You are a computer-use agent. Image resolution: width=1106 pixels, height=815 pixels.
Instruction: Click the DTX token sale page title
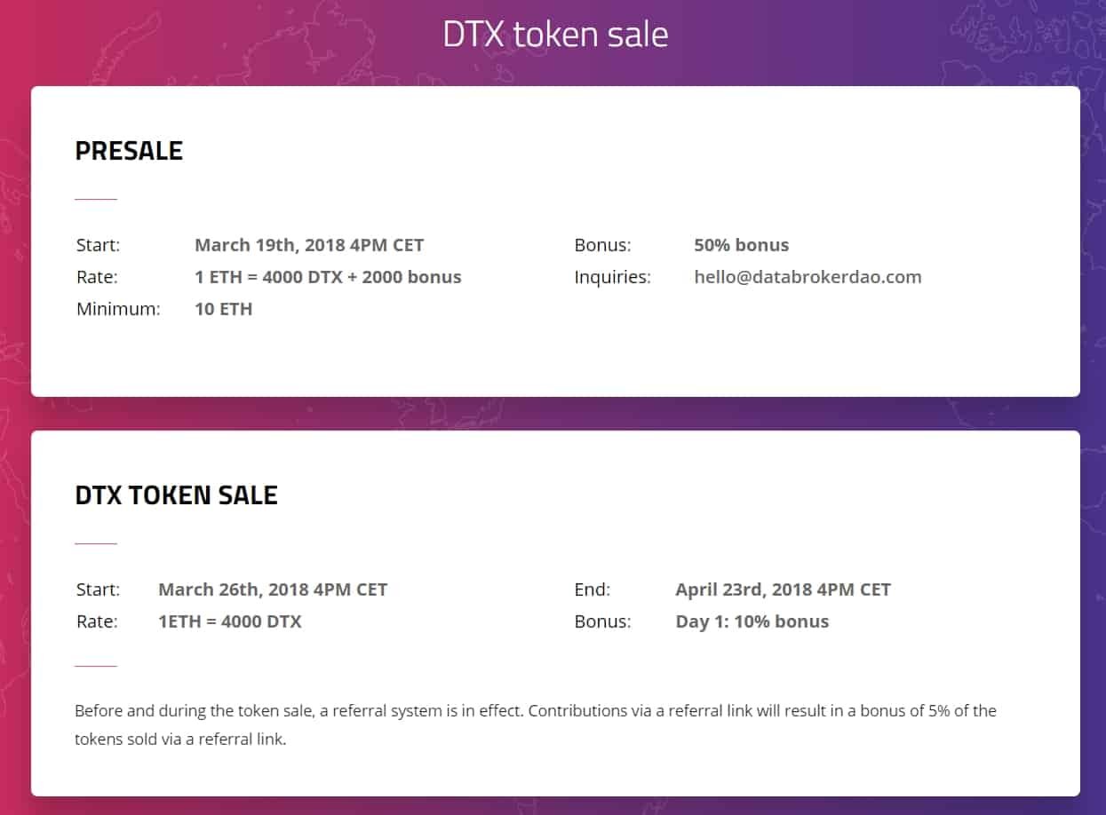(x=555, y=34)
